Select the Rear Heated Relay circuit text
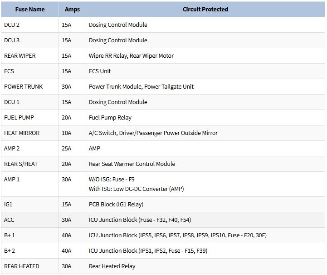 click(112, 266)
